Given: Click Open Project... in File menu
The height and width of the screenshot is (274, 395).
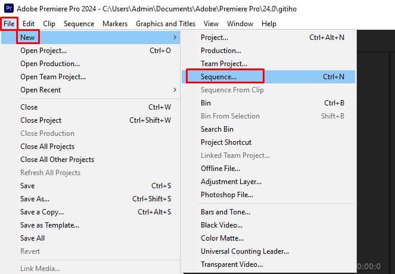Looking at the screenshot, I should [43, 51].
